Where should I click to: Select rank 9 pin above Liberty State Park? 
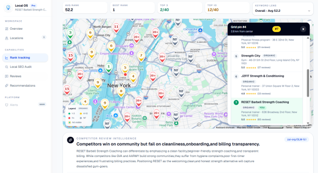point(98,83)
